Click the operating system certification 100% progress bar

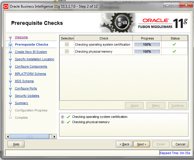[147, 44]
